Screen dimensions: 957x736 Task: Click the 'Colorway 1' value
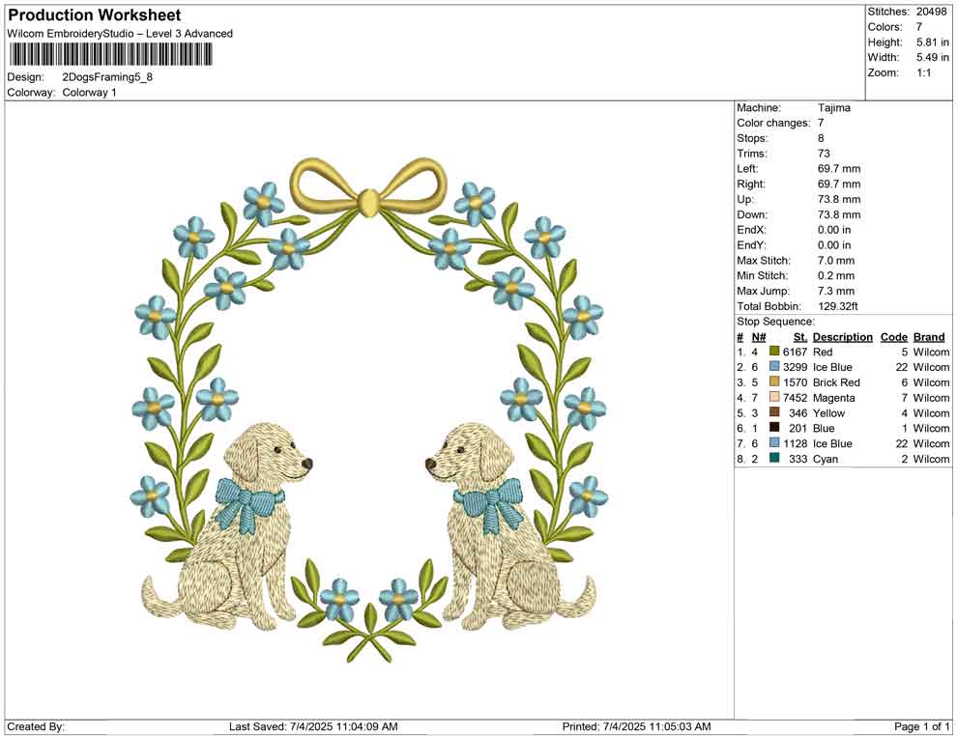click(x=89, y=93)
